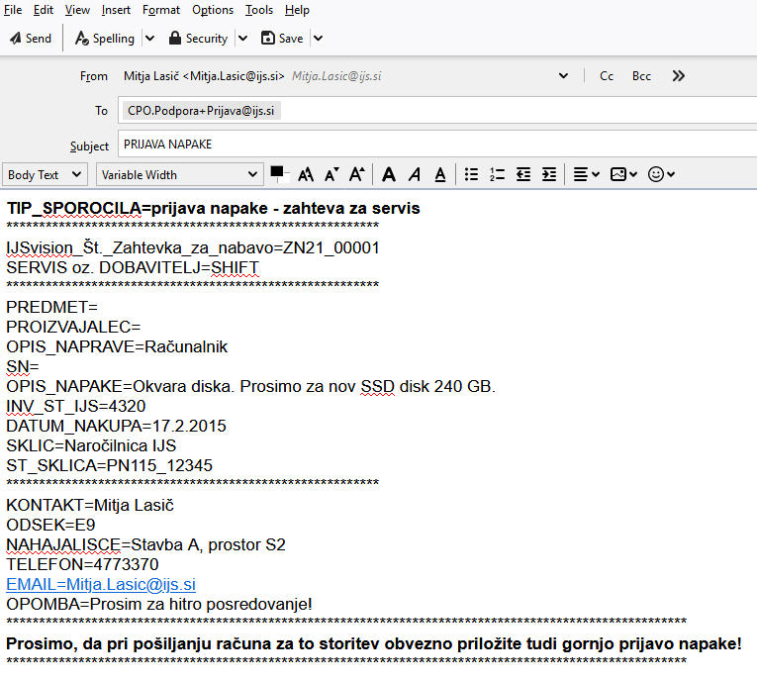Outdent the text with the decrease indent icon
The height and width of the screenshot is (681, 757).
[522, 174]
